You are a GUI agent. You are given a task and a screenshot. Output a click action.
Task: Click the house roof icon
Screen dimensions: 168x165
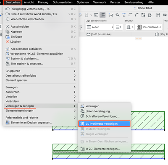150,15
